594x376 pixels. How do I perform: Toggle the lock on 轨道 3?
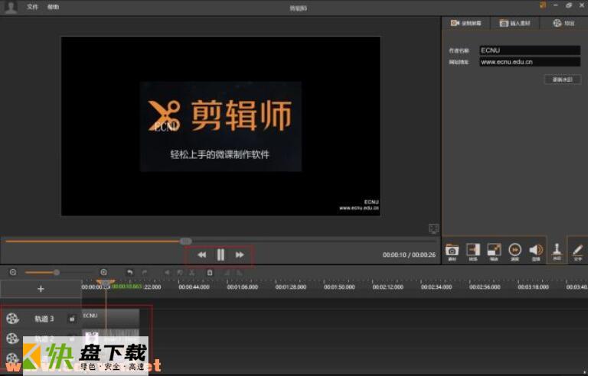pos(72,319)
